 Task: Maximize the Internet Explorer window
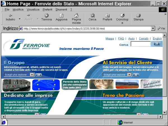[158, 4]
